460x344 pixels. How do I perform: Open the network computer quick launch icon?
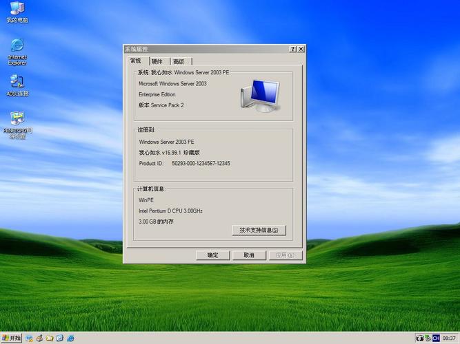coord(29,338)
